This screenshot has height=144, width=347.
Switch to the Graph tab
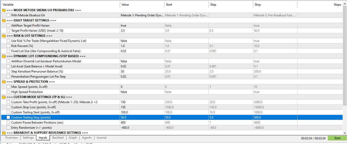[73, 138]
